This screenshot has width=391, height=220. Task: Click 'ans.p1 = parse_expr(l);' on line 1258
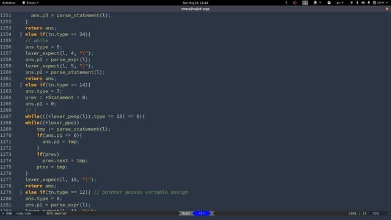coord(58,60)
